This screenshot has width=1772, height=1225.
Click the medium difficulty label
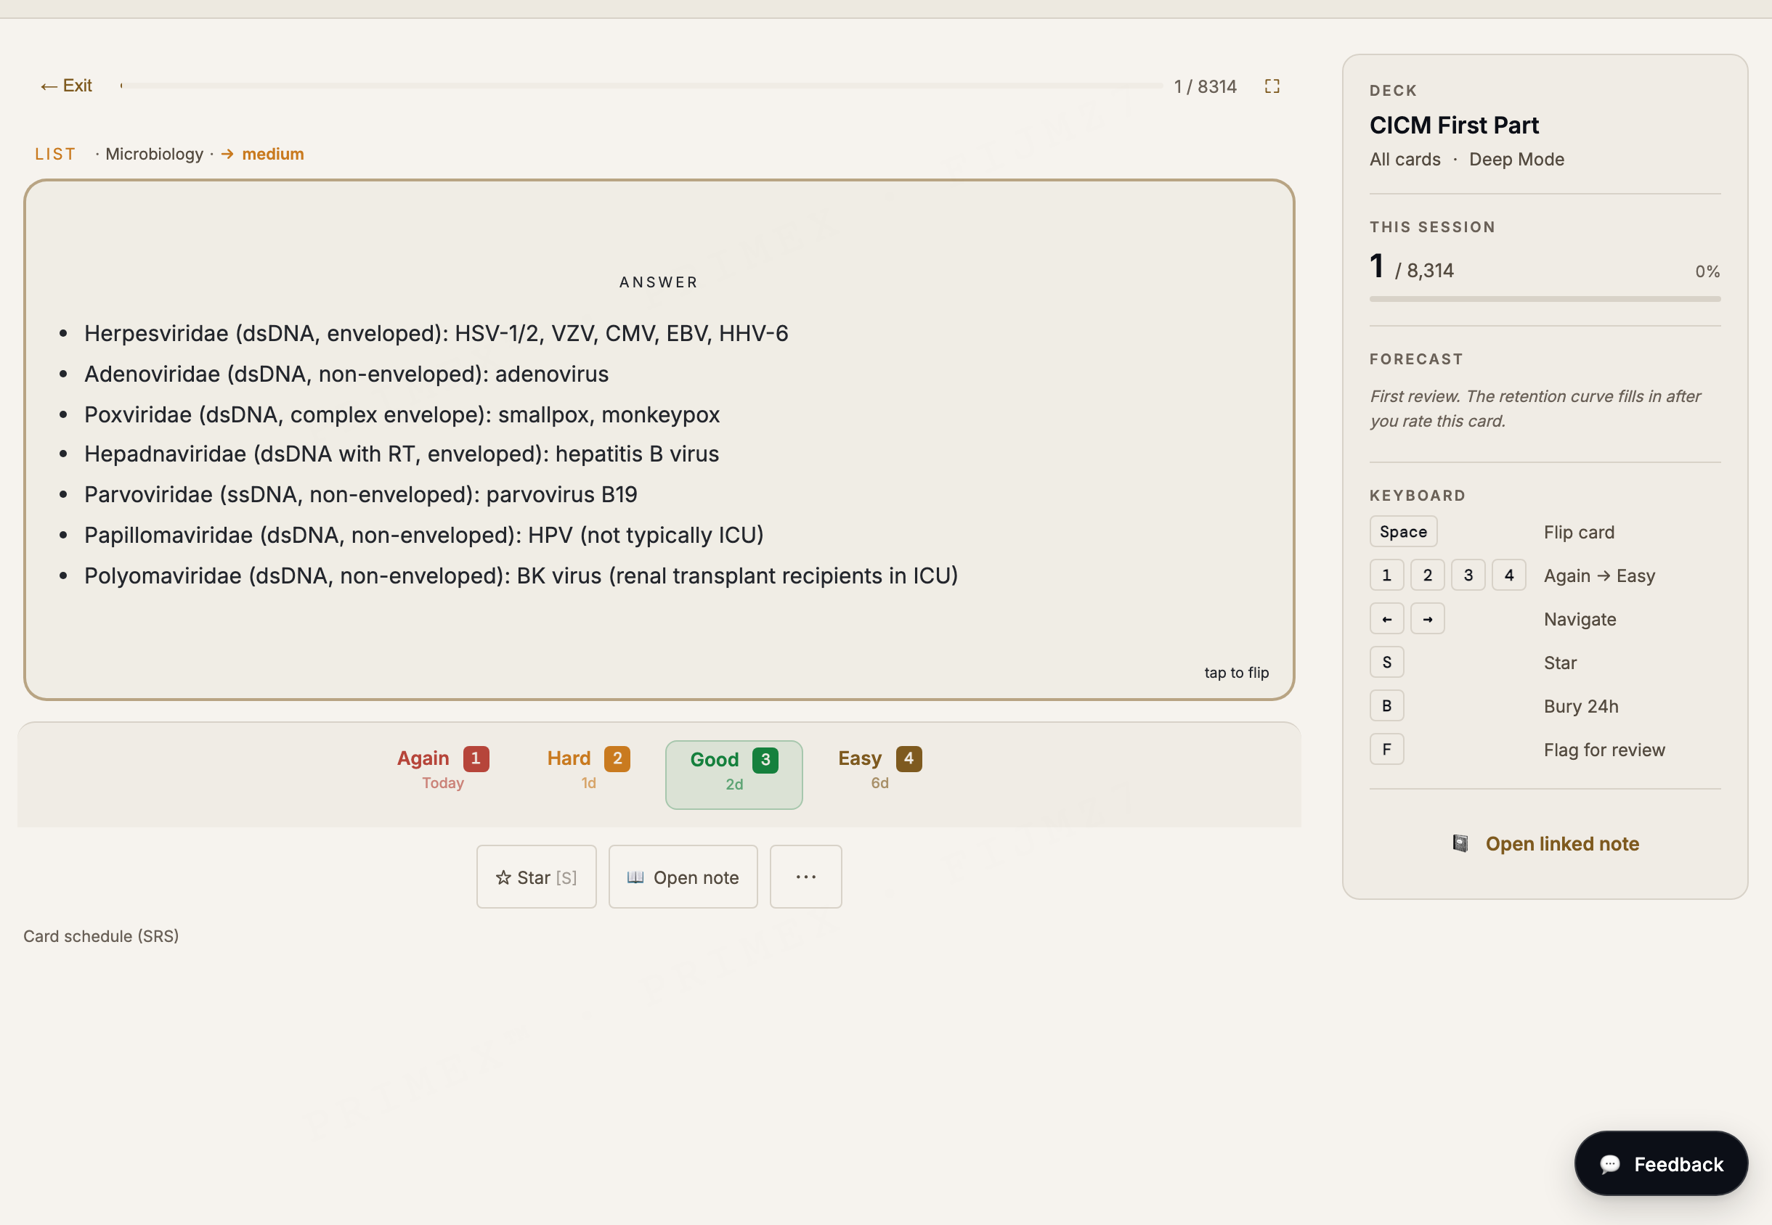[272, 155]
